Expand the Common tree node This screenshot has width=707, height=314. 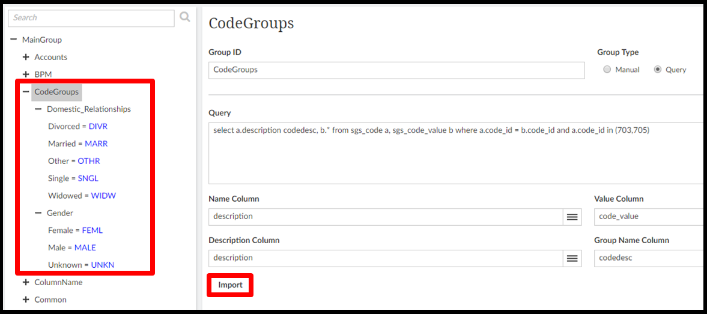click(26, 300)
